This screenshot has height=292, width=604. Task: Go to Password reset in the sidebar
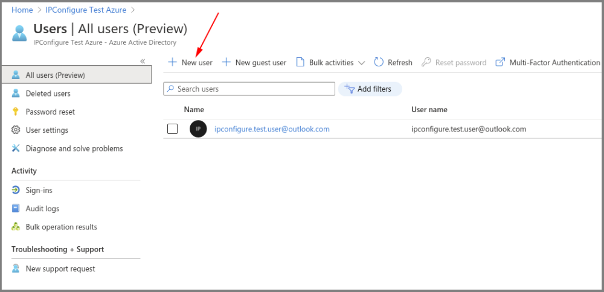(x=51, y=112)
